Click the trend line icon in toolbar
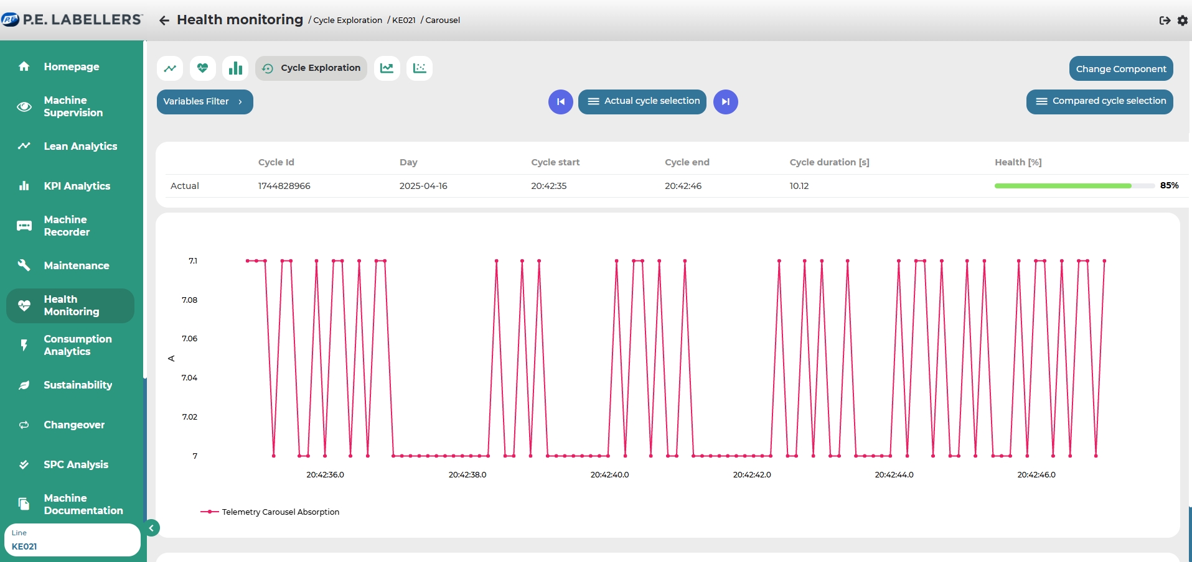Viewport: 1192px width, 562px height. point(170,68)
